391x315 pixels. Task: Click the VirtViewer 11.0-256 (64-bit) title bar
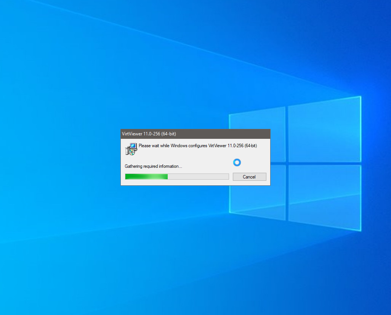(195, 134)
